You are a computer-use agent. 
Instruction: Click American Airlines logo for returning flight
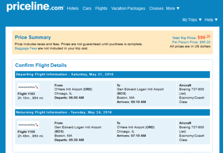coord(28,125)
